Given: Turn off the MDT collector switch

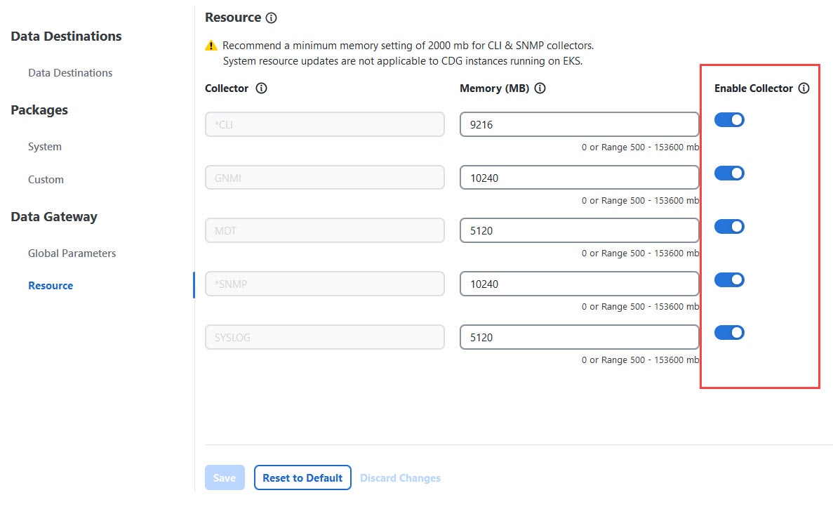Looking at the screenshot, I should (x=729, y=227).
